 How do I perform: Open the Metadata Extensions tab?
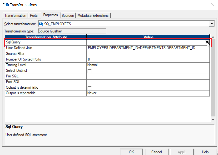click(93, 16)
